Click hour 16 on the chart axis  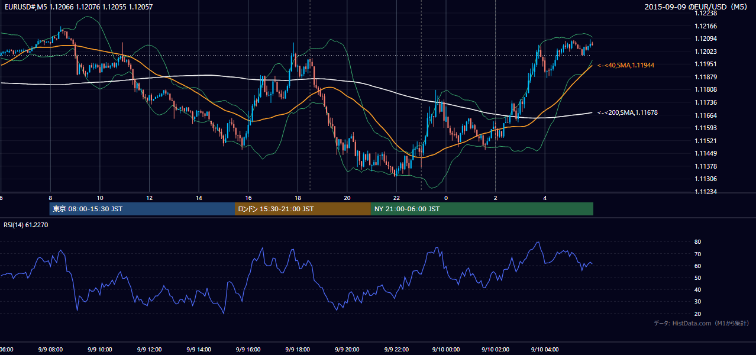[x=248, y=198]
